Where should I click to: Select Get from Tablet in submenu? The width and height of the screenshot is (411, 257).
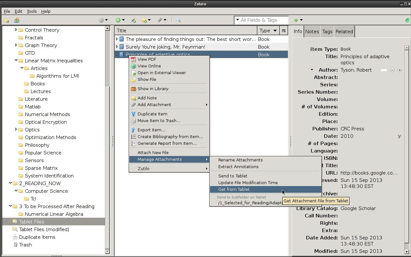point(266,190)
